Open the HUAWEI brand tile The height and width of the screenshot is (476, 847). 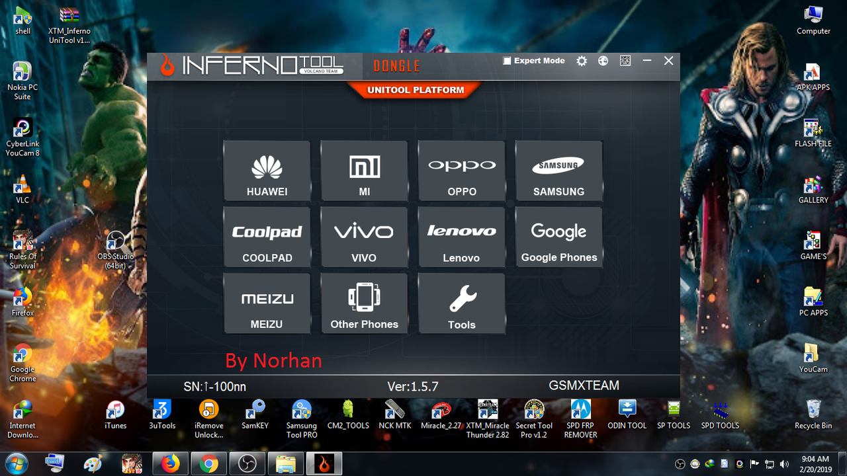[x=267, y=171]
